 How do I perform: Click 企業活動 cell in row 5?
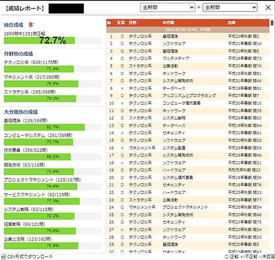170,66
